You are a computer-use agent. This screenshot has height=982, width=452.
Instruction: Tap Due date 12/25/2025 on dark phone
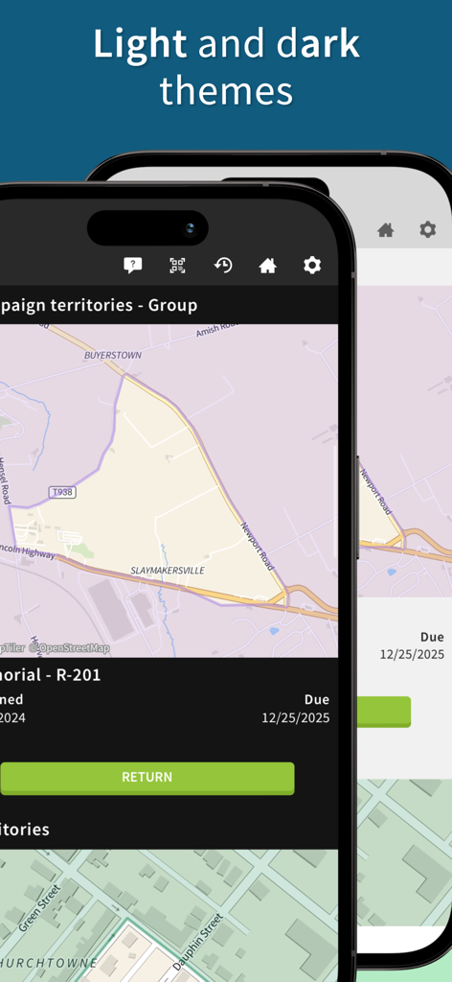[x=296, y=717]
